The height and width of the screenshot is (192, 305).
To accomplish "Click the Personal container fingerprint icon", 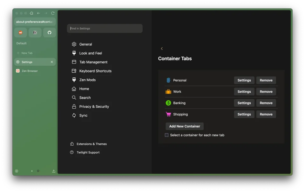I will pos(168,80).
